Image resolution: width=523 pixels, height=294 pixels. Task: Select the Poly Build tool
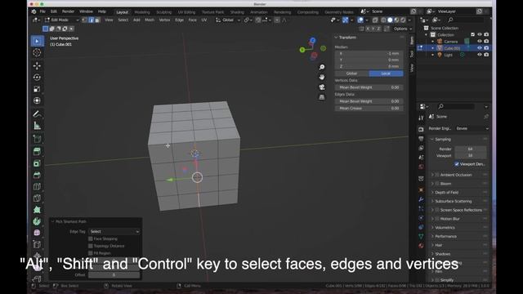point(37,210)
